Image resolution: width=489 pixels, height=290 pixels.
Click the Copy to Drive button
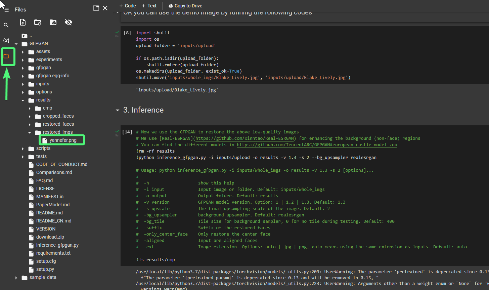[x=185, y=6]
